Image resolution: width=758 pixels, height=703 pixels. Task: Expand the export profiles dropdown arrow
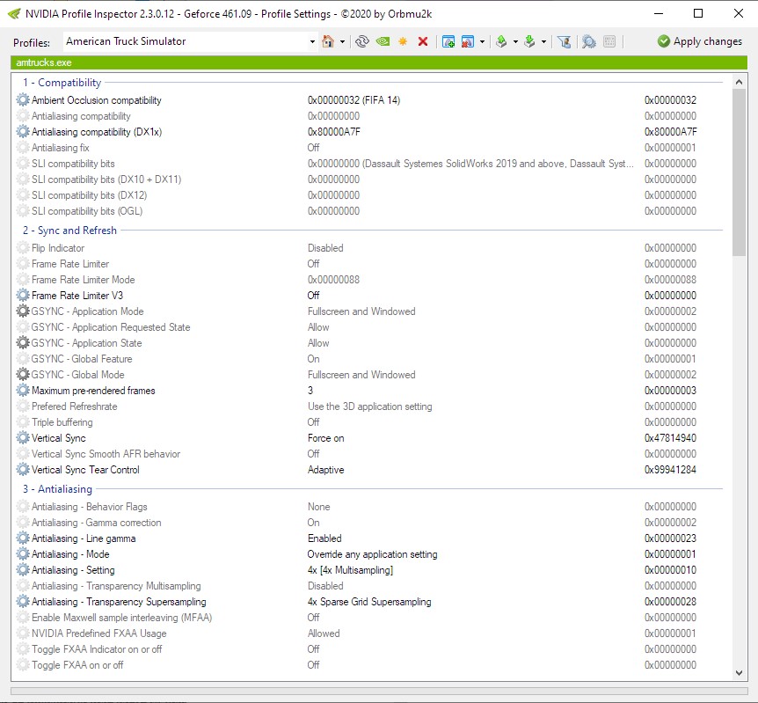click(515, 42)
